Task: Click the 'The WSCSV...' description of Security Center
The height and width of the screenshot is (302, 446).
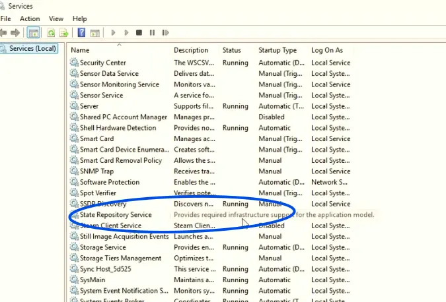Action: tap(194, 63)
